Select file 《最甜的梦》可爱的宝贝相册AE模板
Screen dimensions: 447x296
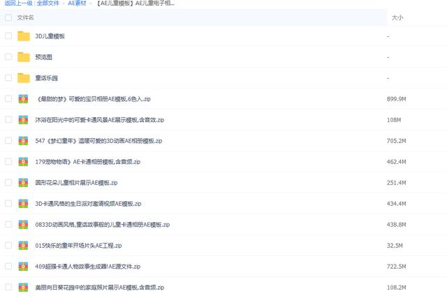[x=93, y=99]
